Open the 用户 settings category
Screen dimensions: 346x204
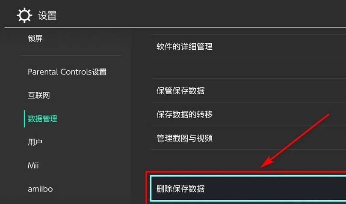(35, 142)
